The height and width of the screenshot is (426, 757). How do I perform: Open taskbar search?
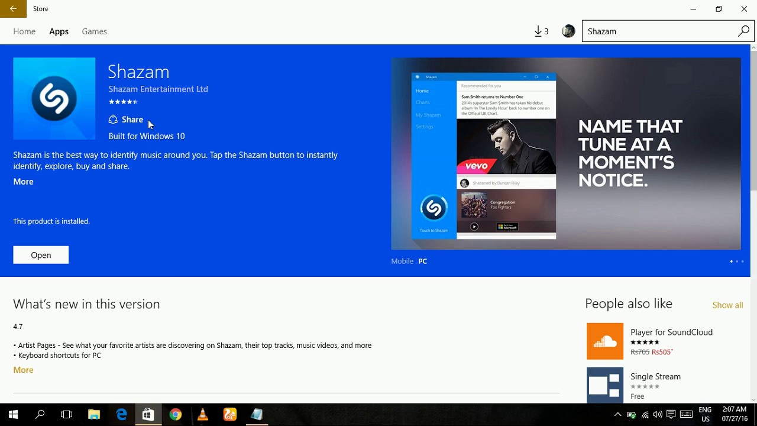(40, 415)
